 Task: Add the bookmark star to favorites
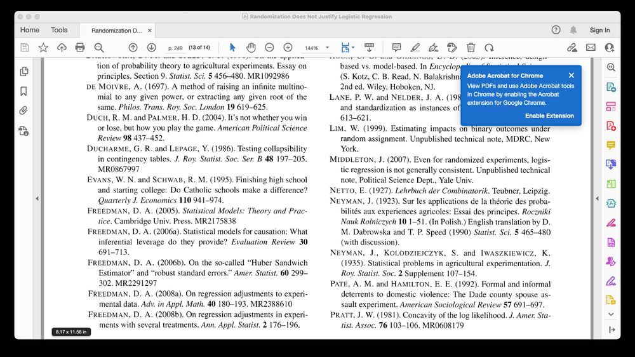43,48
